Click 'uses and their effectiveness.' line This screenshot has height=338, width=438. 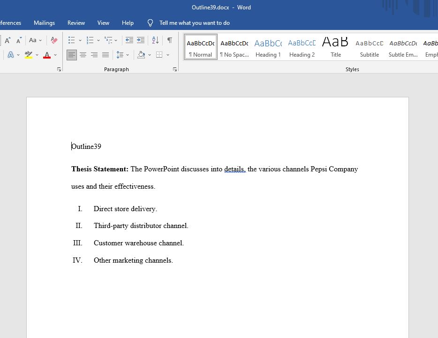tap(113, 186)
